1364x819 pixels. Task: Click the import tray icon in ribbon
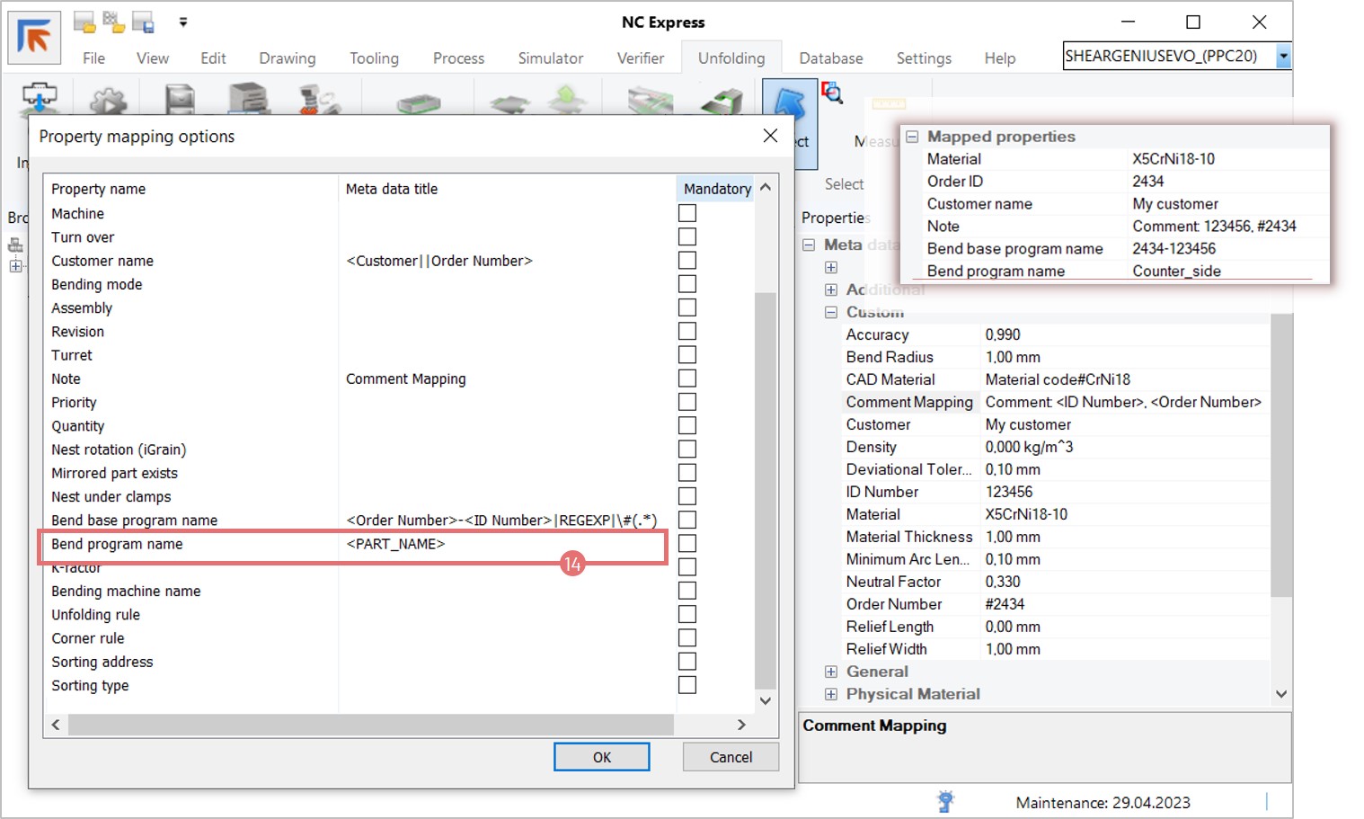pos(40,98)
